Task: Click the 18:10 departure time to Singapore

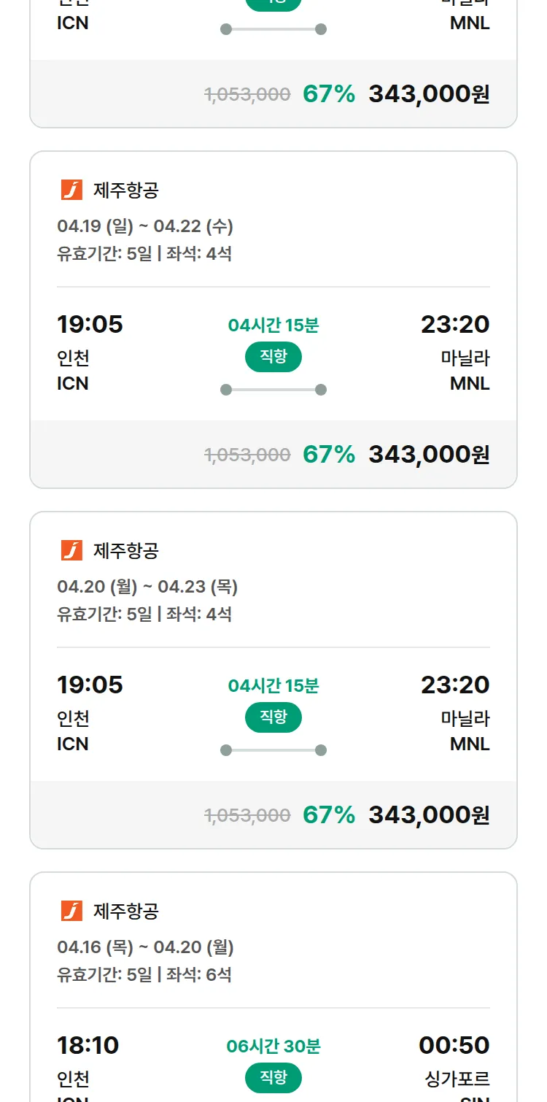Action: pos(88,1045)
